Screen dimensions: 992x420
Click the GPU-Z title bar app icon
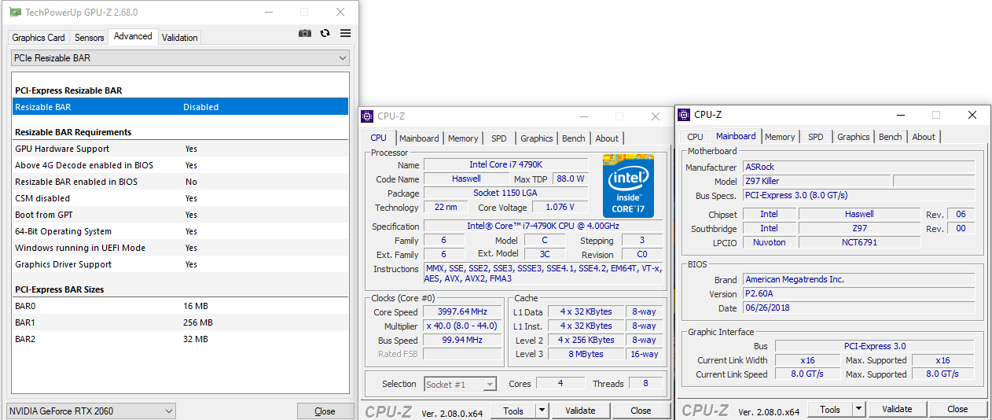[x=15, y=12]
